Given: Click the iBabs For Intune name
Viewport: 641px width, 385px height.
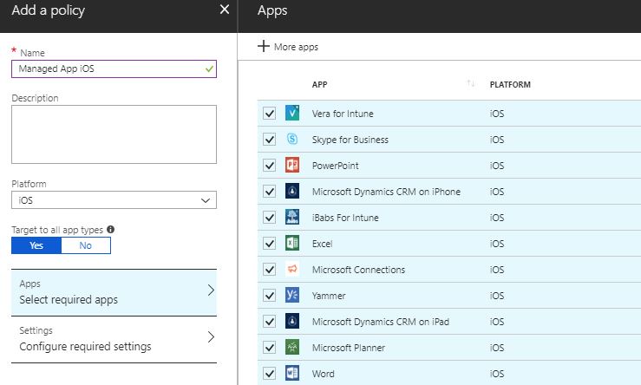Looking at the screenshot, I should click(345, 218).
